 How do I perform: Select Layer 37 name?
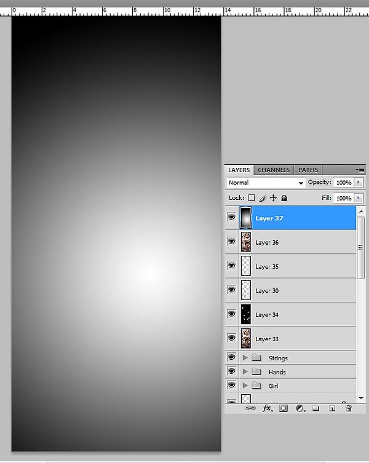click(269, 218)
